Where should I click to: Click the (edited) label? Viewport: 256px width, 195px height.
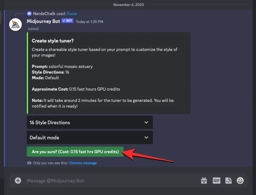coord(33,29)
